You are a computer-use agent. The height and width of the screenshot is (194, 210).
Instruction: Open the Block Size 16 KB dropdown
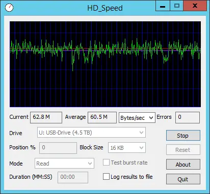(127, 148)
